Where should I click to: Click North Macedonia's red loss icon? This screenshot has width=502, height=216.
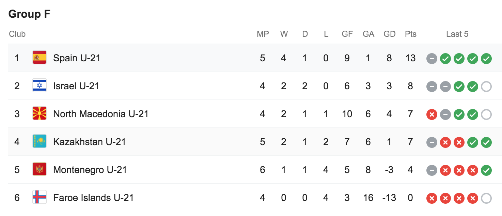pyautogui.click(x=432, y=115)
